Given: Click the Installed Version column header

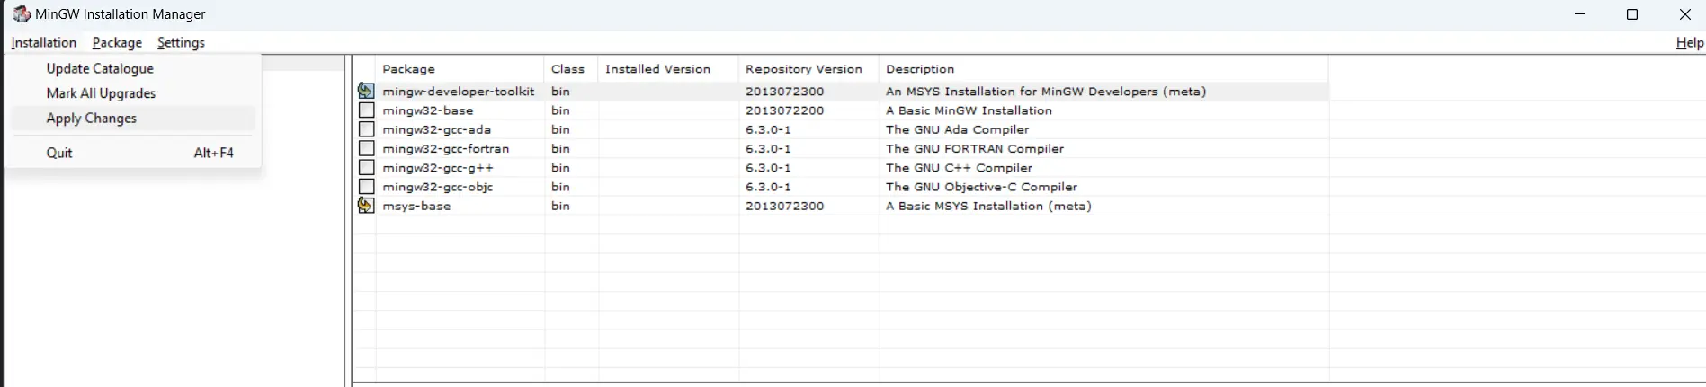Looking at the screenshot, I should click(x=667, y=69).
